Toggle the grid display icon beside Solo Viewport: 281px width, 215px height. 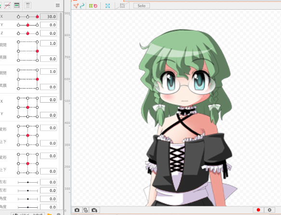(122, 6)
